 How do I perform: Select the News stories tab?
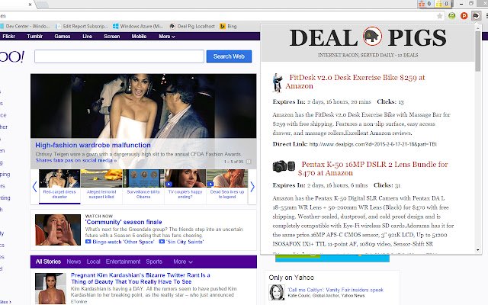74,262
